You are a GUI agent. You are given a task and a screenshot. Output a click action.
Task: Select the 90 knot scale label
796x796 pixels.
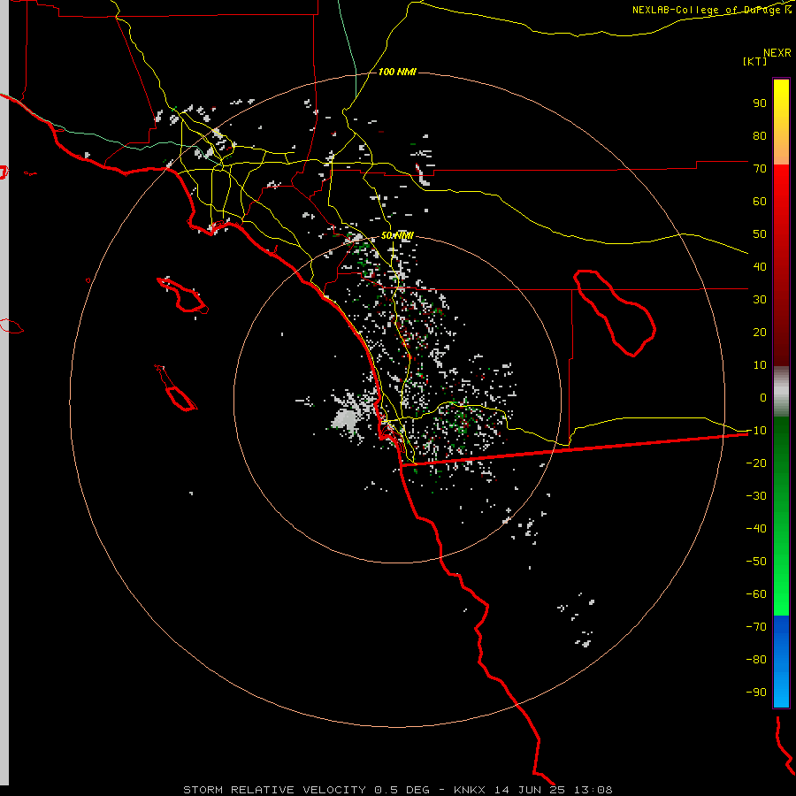point(760,103)
